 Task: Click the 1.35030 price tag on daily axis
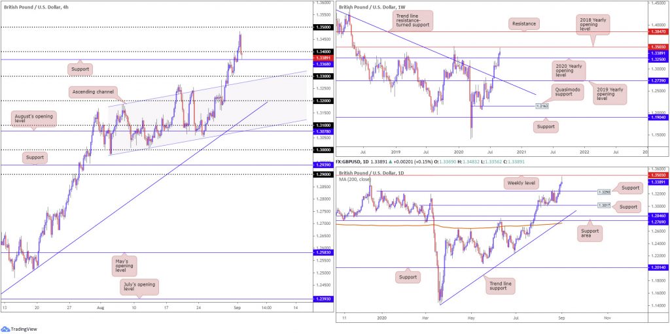658,176
